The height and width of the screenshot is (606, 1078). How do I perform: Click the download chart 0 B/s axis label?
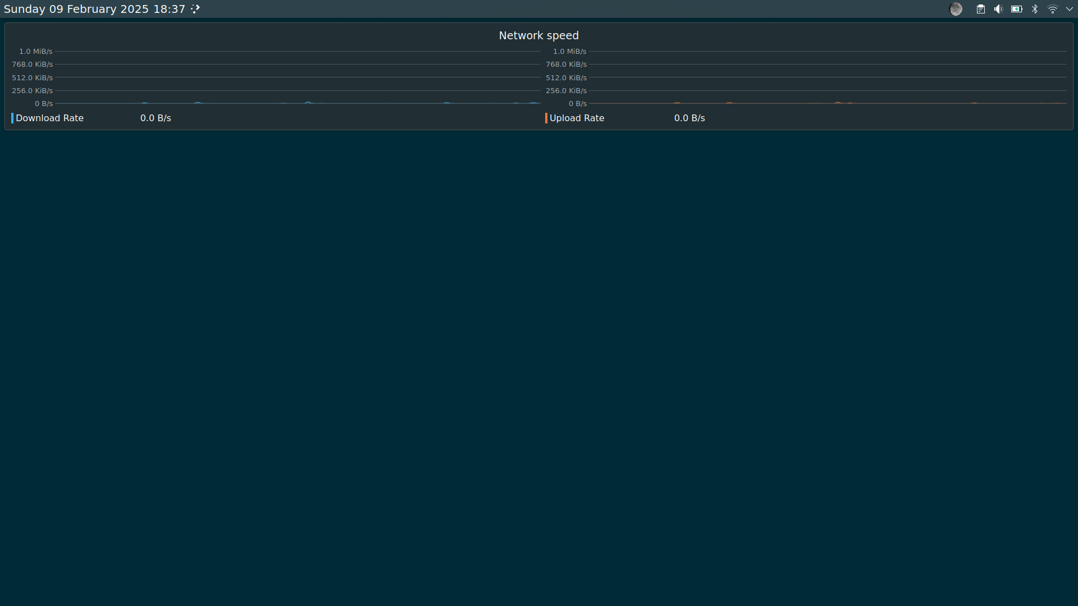(44, 104)
